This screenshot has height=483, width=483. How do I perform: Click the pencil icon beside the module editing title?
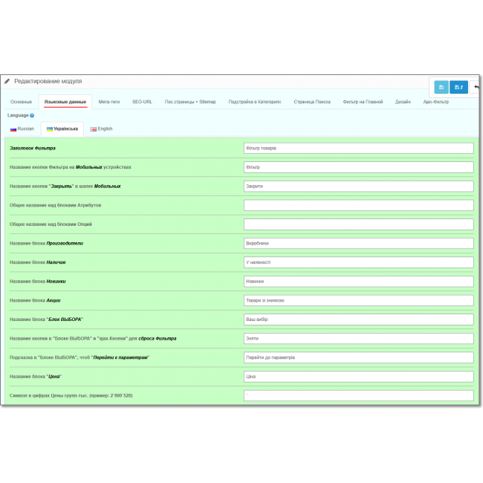[x=7, y=81]
